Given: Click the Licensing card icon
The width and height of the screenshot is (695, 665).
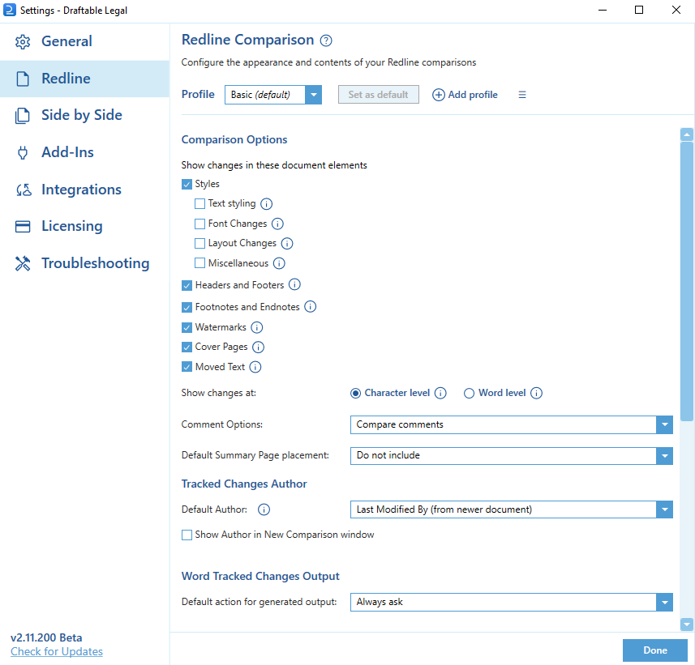Looking at the screenshot, I should tap(23, 227).
